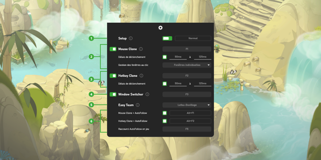Click the green number 1 marker
Image resolution: width=321 pixels, height=160 pixels.
coord(91,38)
